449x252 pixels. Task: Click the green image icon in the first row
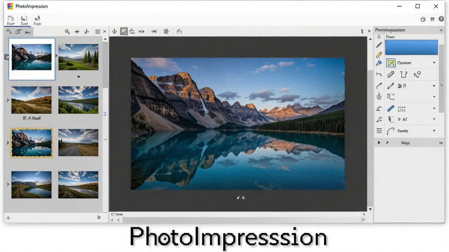point(391,63)
